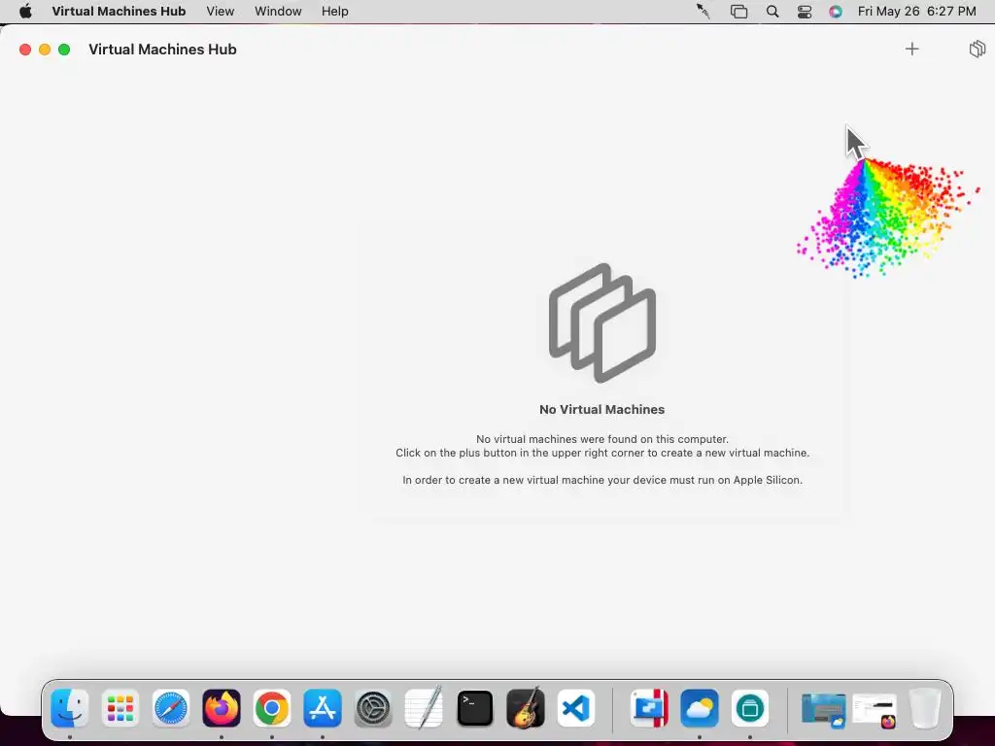Open Finder from the Dock
This screenshot has width=995, height=746.
click(x=70, y=708)
